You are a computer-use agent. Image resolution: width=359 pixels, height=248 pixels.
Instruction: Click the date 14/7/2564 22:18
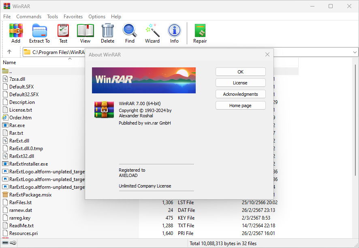pos(259,226)
